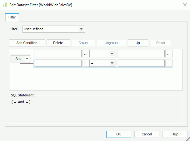Browse fields with first row's left ellipsis
Viewport: 190px width, 141px height.
86,54
